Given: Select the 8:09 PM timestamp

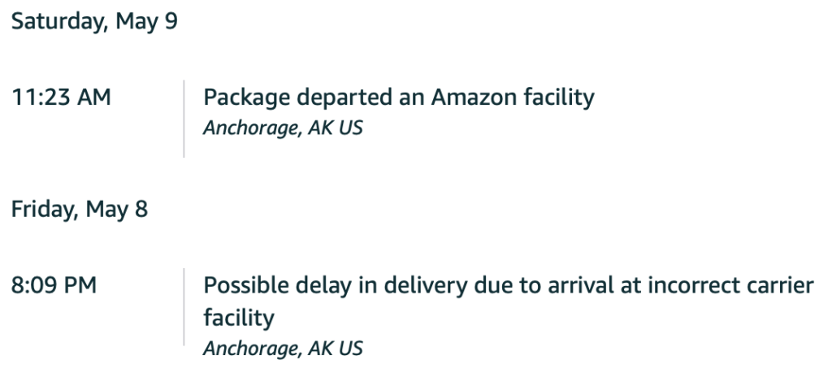Looking at the screenshot, I should click(x=54, y=285).
